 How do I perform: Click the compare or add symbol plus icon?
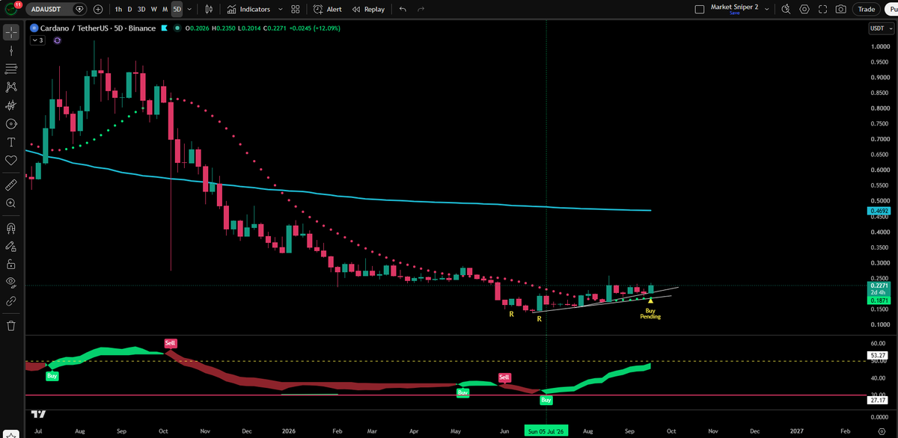pos(98,9)
